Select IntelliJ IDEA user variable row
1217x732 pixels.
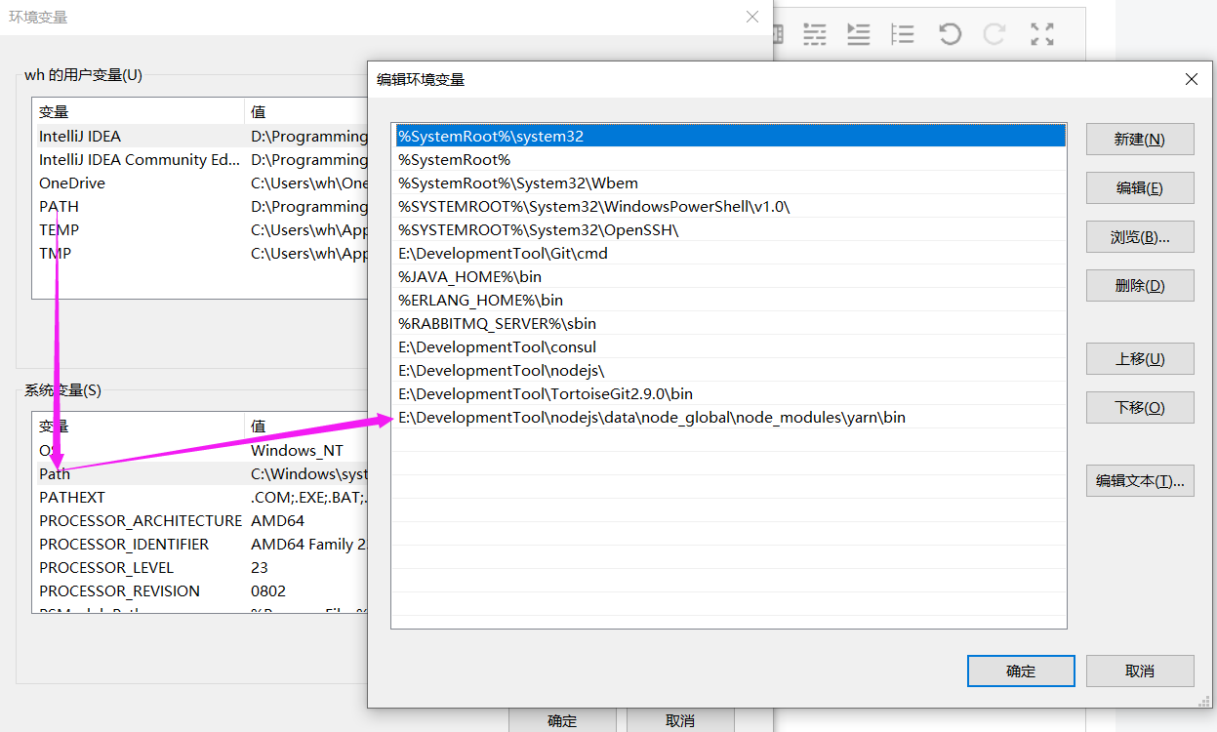click(200, 136)
